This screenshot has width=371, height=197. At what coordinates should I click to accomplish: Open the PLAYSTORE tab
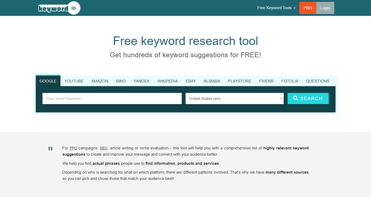click(240, 81)
